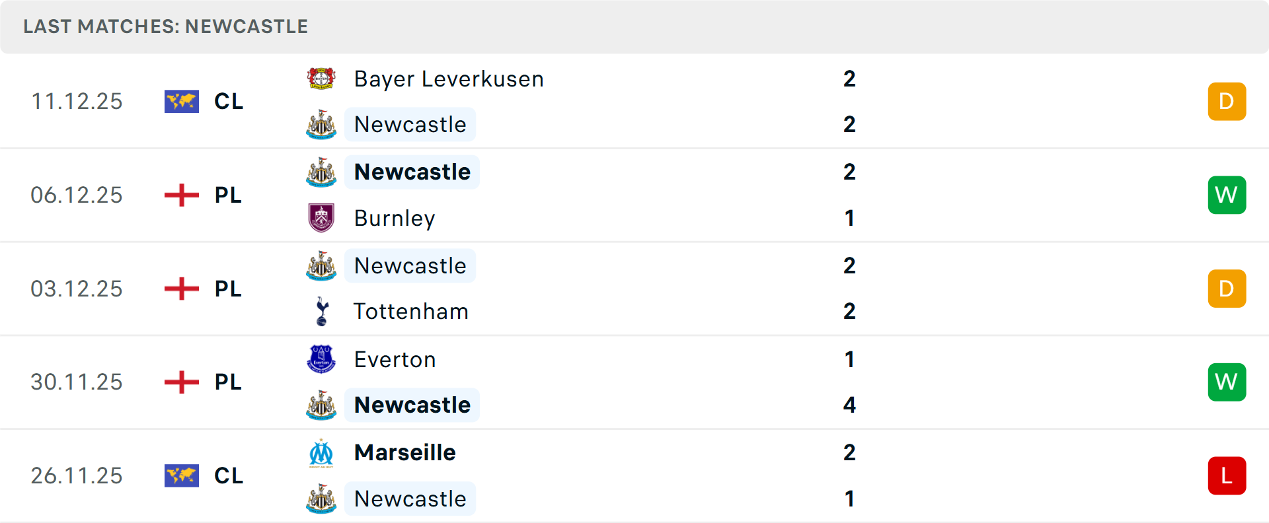This screenshot has width=1269, height=523.
Task: Open the Marseille team link
Action: click(x=405, y=453)
